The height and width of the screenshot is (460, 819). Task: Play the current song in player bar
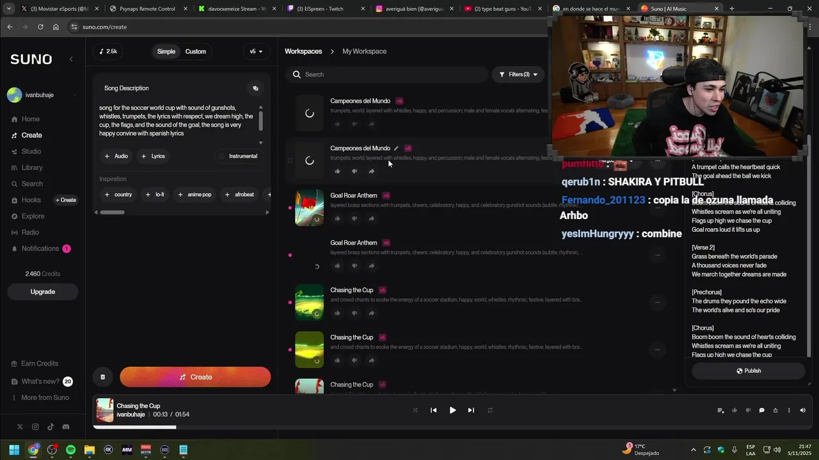tap(452, 410)
